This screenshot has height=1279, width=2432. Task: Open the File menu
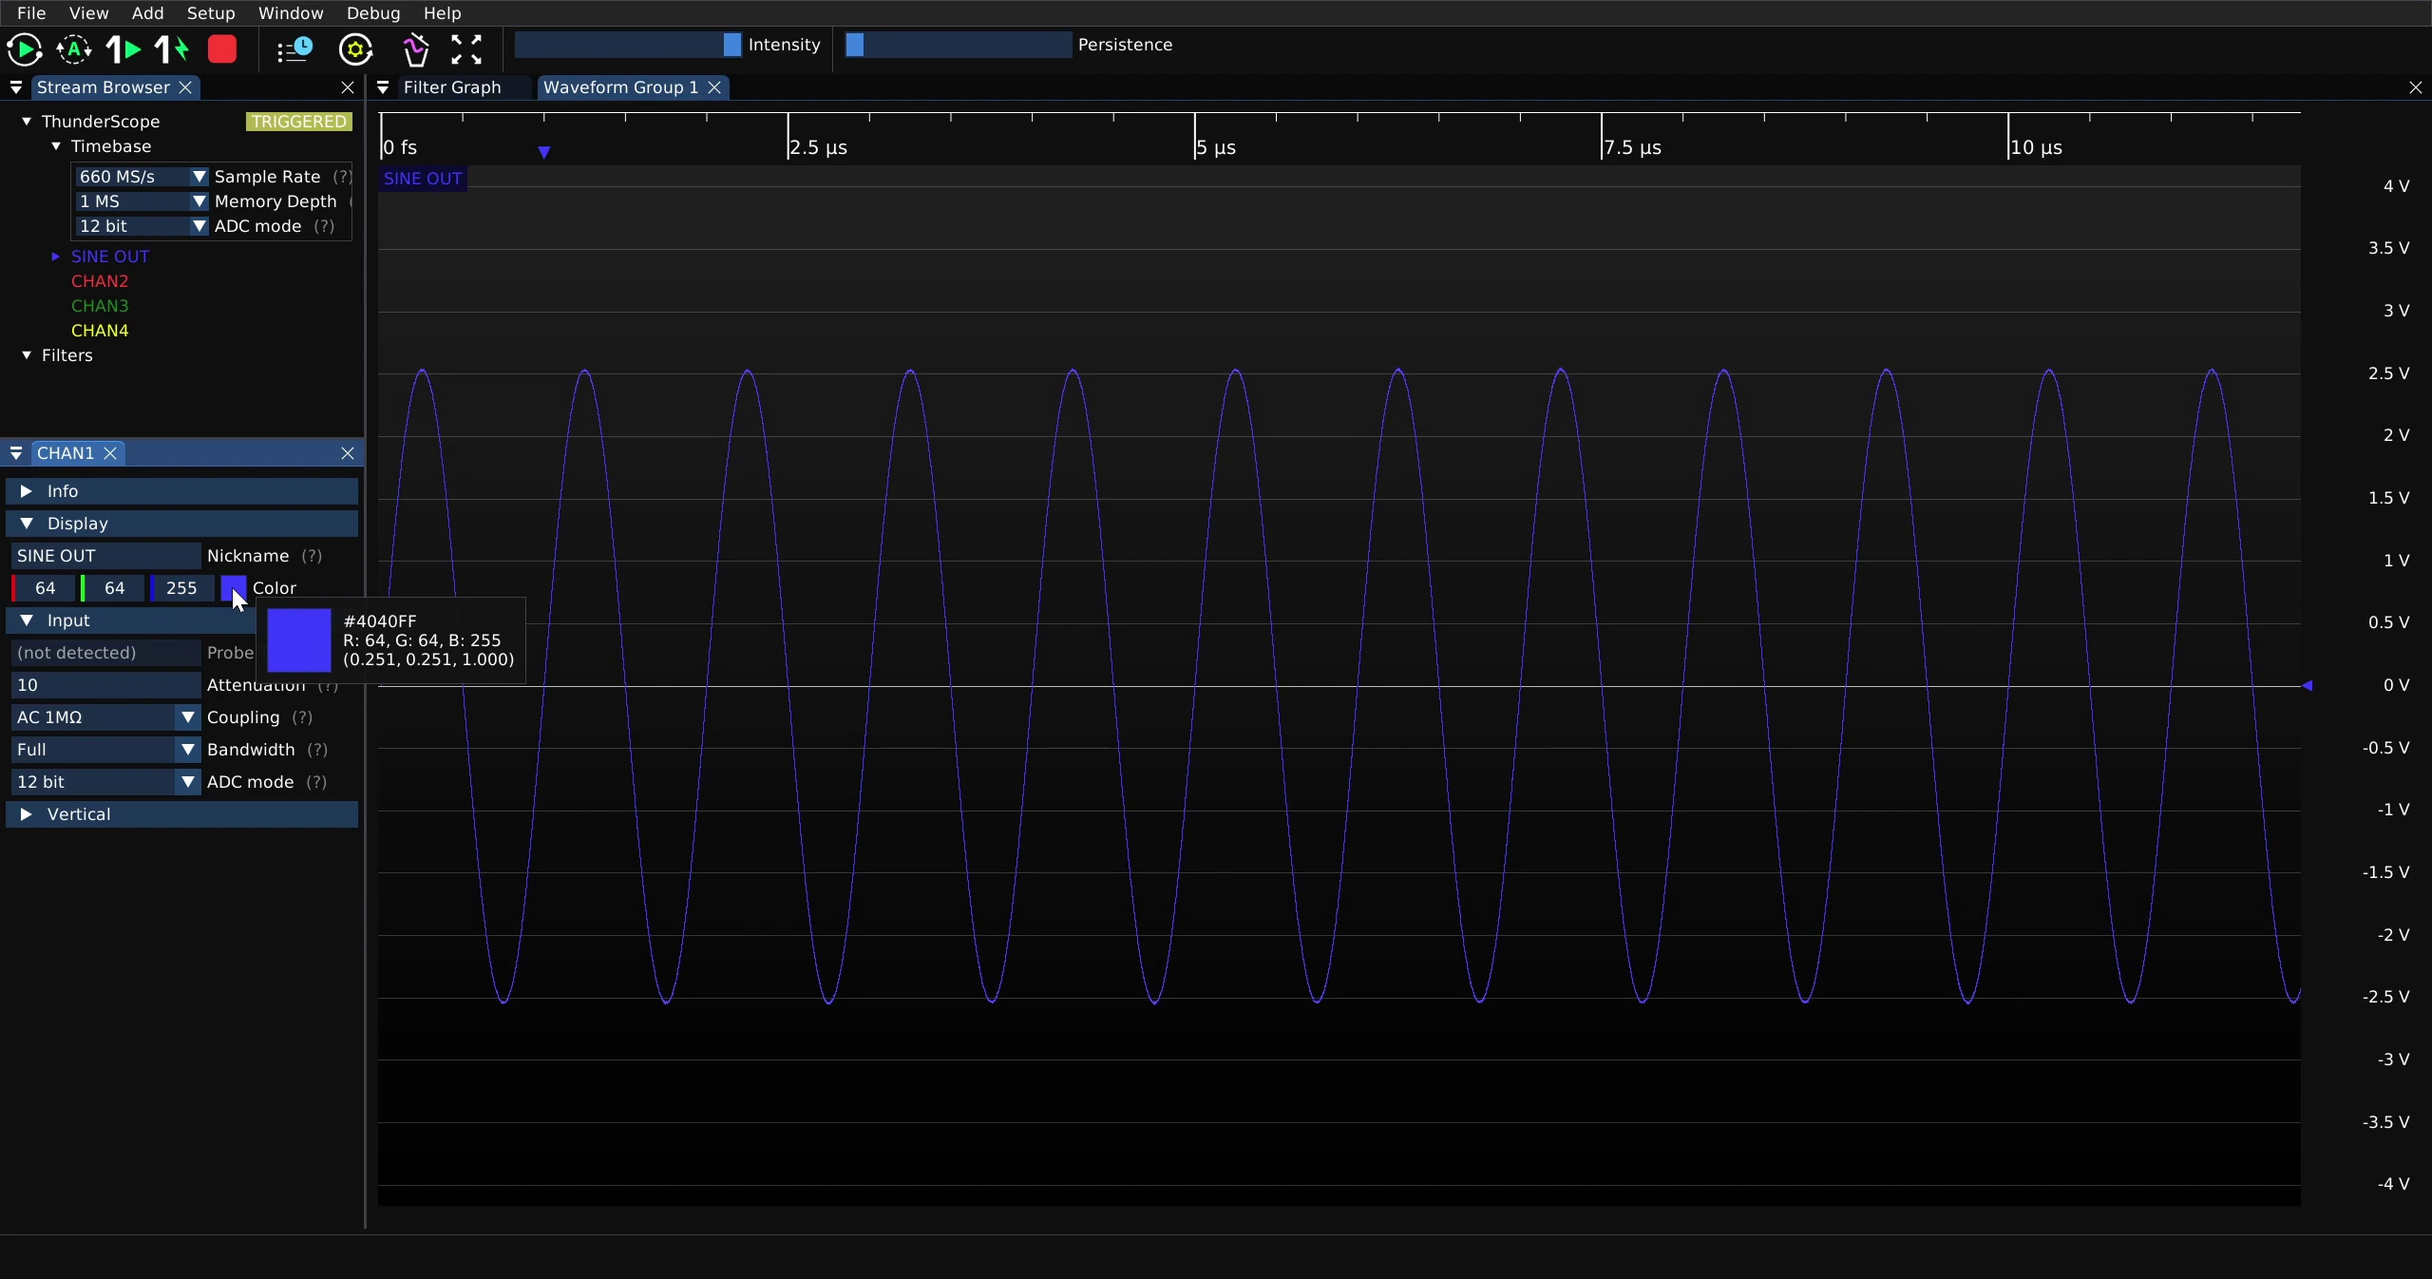[31, 13]
